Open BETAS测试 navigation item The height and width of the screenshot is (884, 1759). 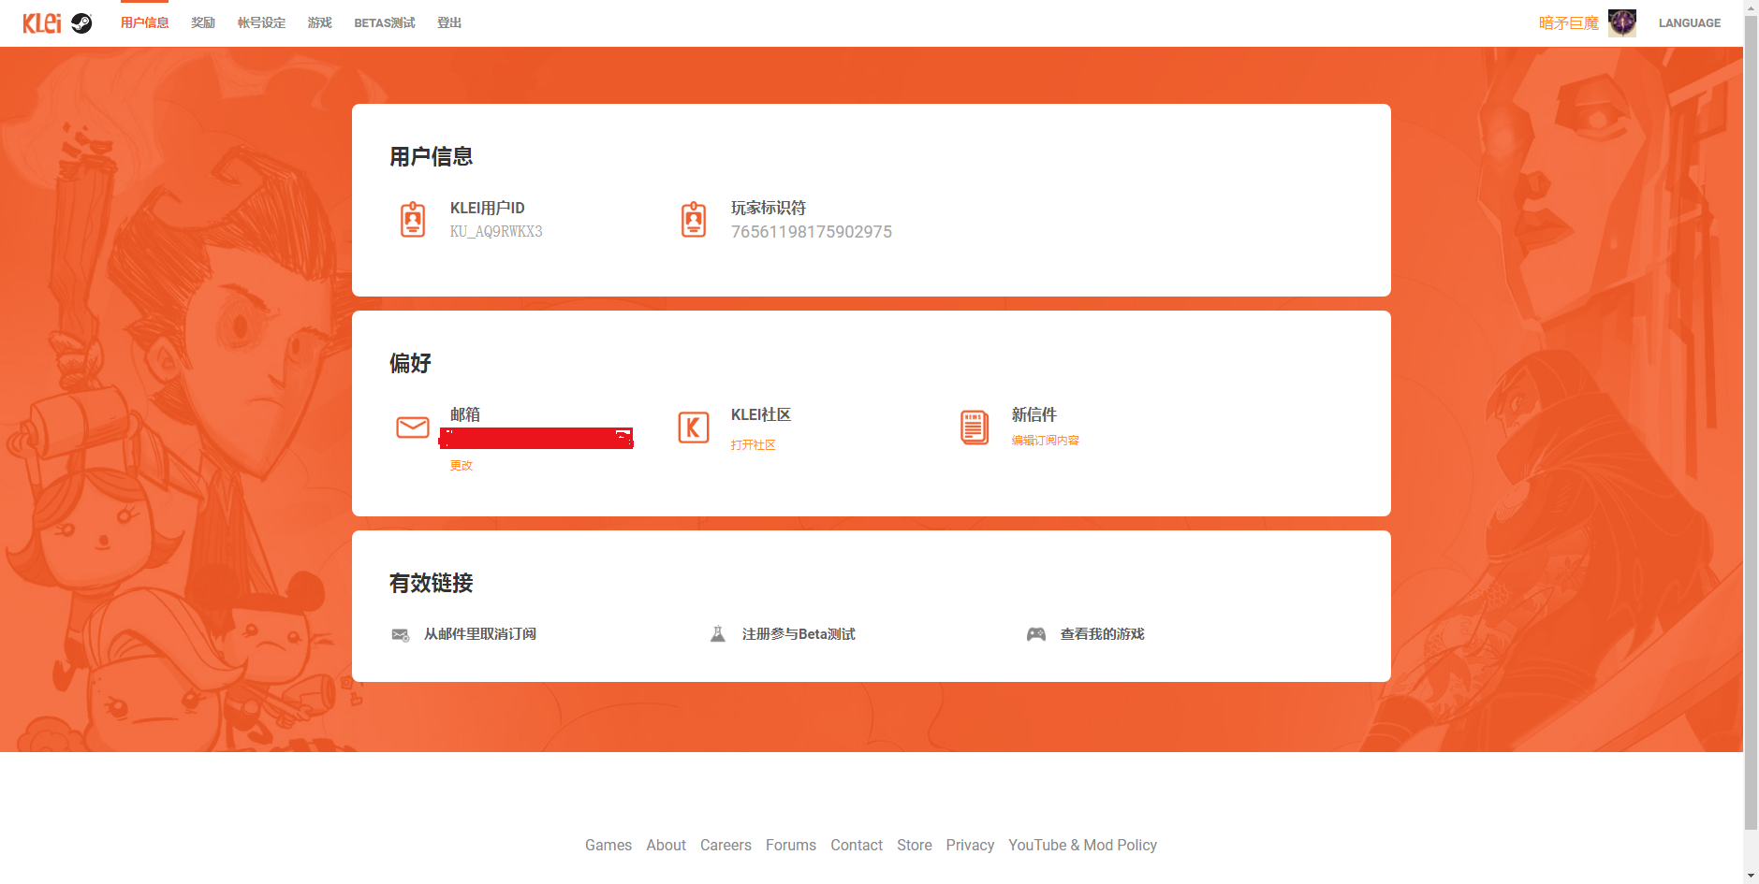tap(384, 23)
